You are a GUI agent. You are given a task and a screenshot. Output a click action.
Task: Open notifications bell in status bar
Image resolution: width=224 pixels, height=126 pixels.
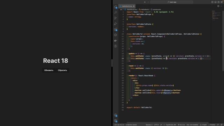click(x=222, y=125)
